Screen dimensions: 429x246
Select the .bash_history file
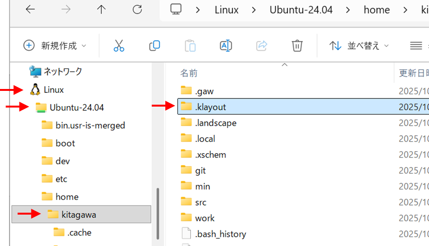(x=220, y=234)
